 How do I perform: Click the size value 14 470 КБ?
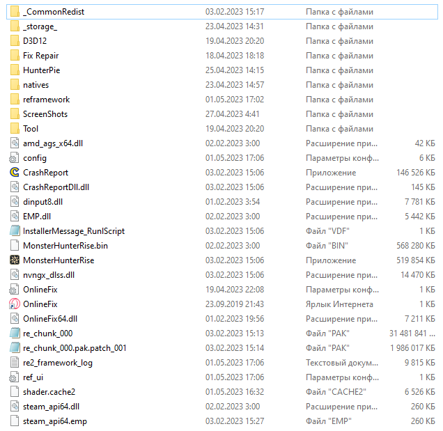point(418,275)
